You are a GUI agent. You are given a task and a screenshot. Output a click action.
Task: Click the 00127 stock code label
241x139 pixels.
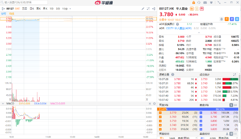point(10,9)
